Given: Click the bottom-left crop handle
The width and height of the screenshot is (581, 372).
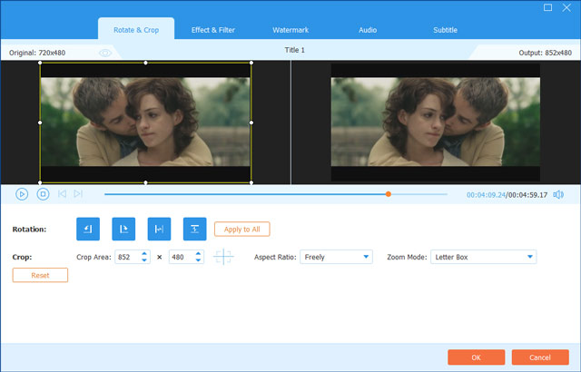Looking at the screenshot, I should [40, 182].
